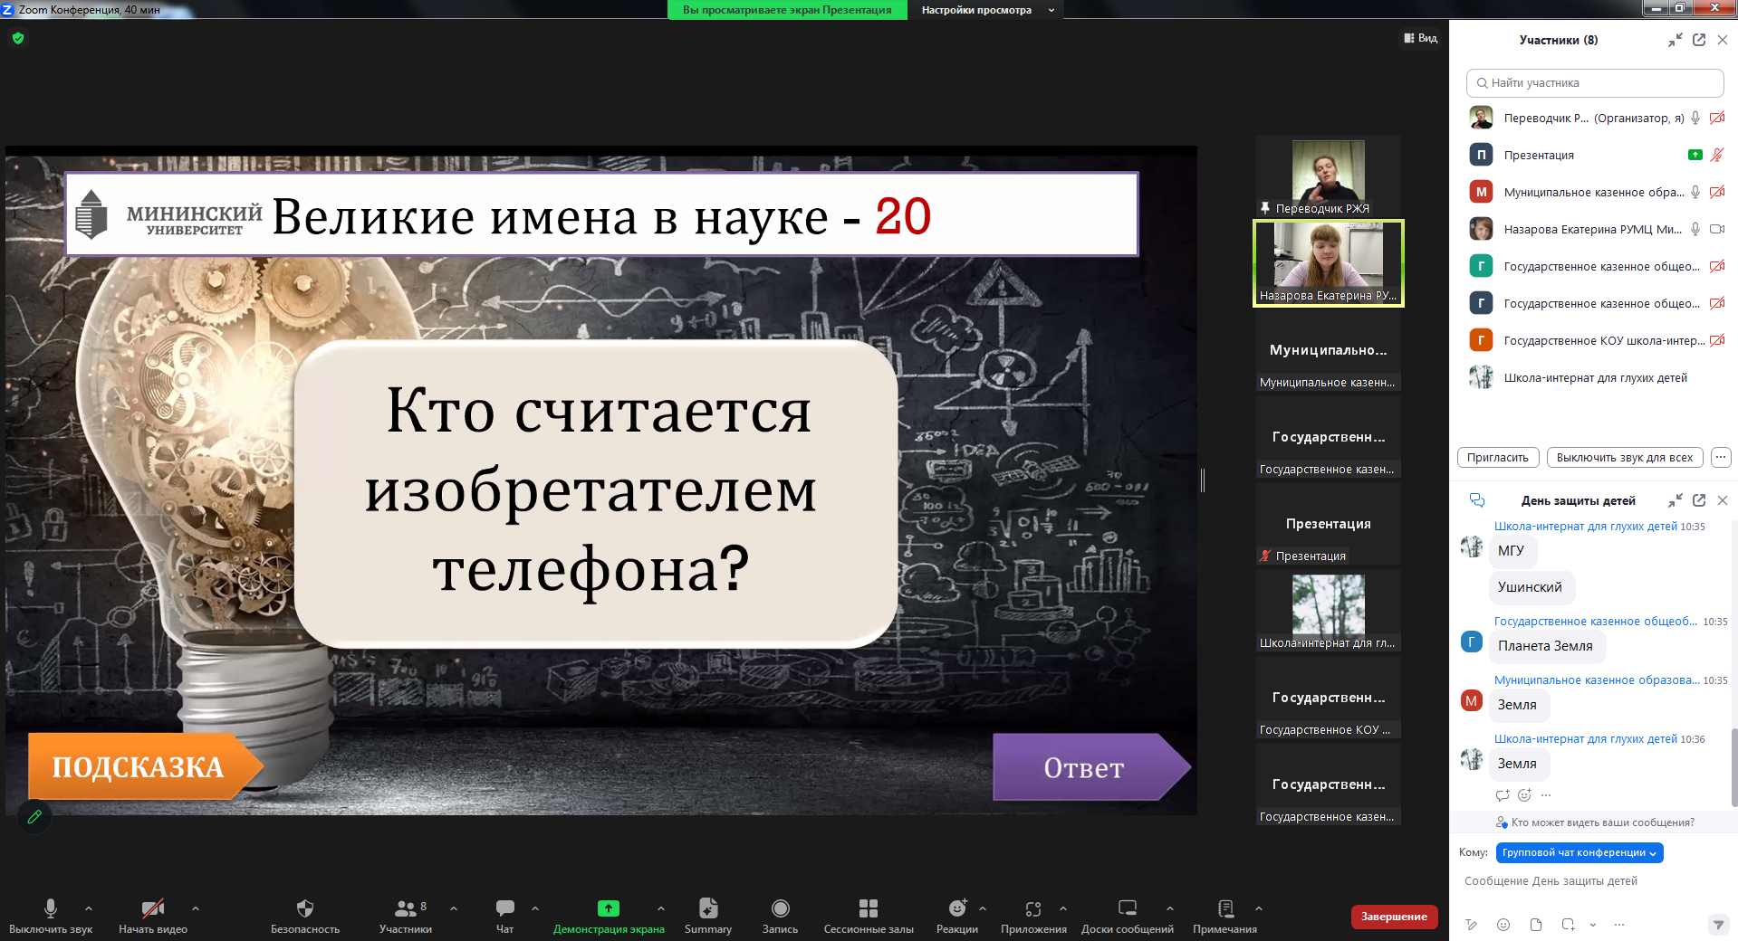Viewport: 1738px width, 941px height.
Task: Expand arrow next to Участники
Action: point(453,908)
